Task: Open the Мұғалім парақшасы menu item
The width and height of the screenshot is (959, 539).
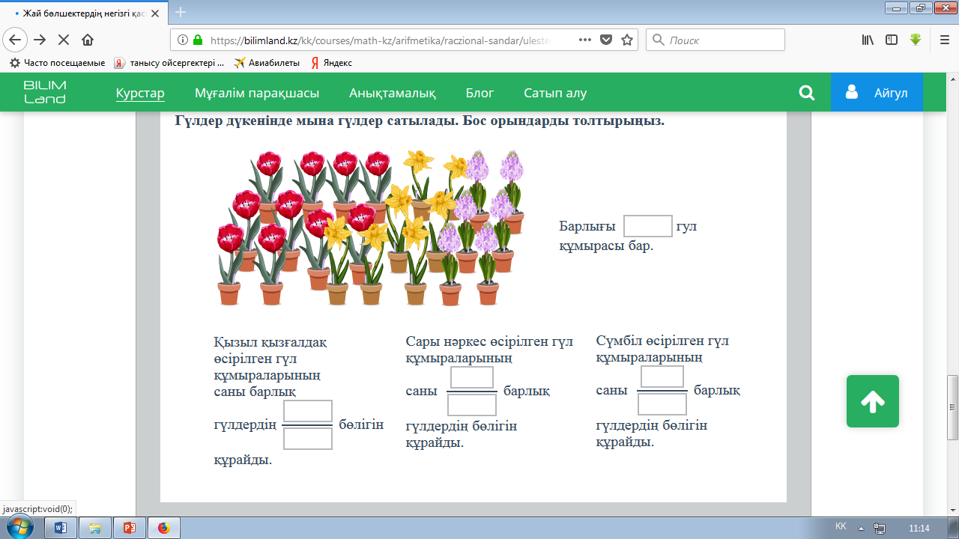Action: click(x=257, y=93)
